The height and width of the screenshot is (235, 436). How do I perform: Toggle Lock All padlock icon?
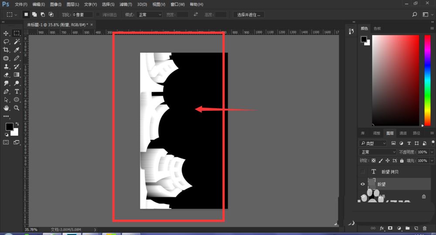click(x=402, y=160)
